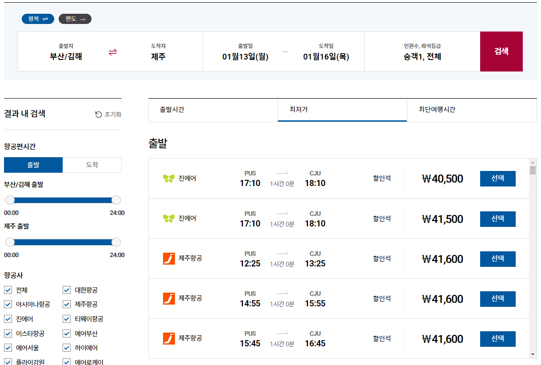
Task: Select the 편도 one-way trip option
Action: (x=75, y=19)
